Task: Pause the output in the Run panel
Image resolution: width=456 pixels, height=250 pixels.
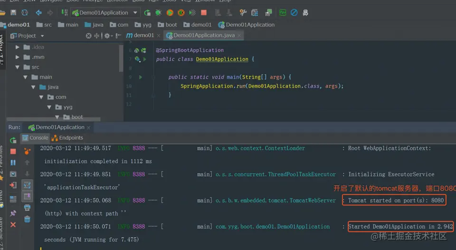Action: [x=13, y=163]
